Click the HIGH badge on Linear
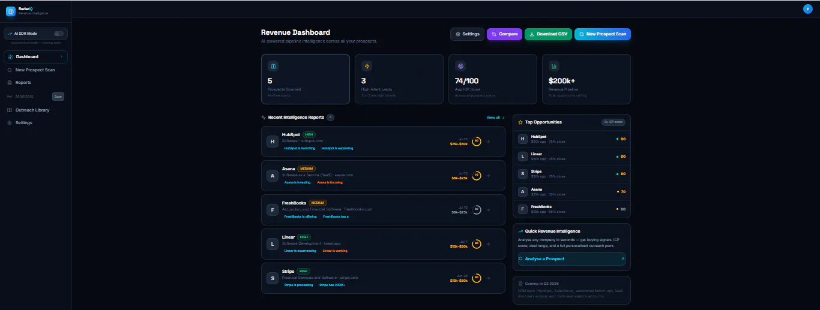Image resolution: width=820 pixels, height=310 pixels. point(304,237)
